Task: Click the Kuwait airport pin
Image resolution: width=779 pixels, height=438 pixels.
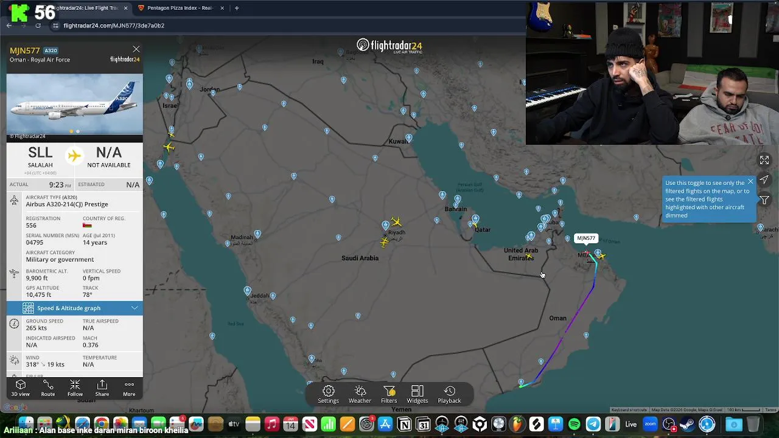Action: 409,138
